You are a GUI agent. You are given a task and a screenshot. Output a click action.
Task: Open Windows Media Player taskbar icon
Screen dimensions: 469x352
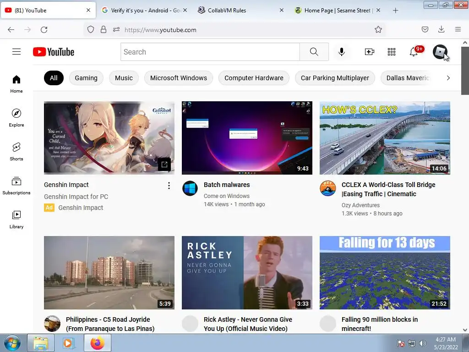pos(69,343)
